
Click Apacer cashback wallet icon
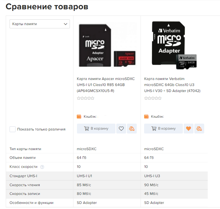tap(79, 117)
